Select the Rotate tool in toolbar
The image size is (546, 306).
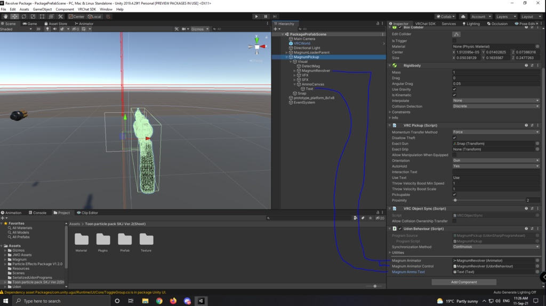[23, 16]
